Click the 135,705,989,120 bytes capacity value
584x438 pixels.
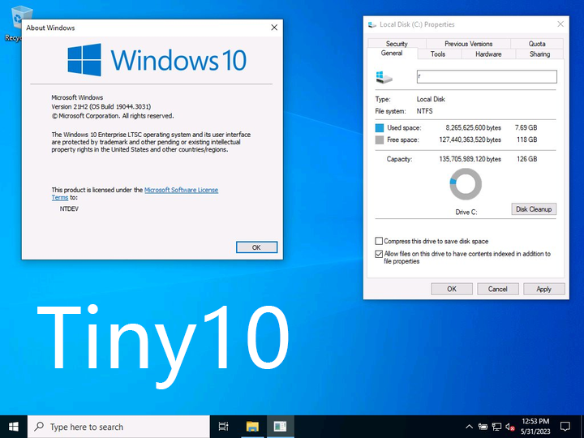tap(470, 159)
